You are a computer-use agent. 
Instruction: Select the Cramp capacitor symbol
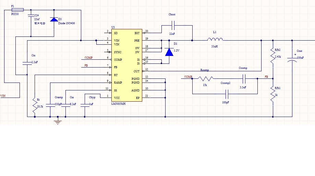(x=50, y=105)
